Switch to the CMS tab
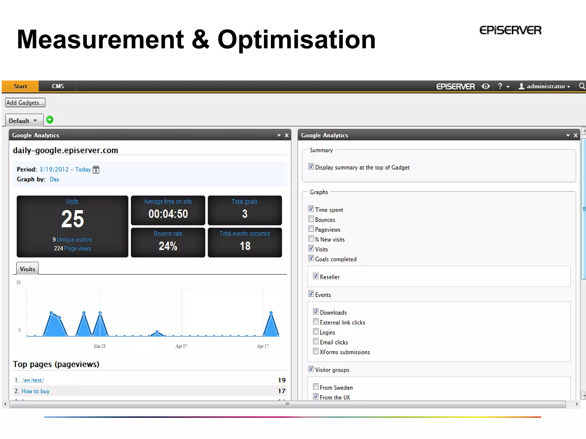Viewport: 586px width, 439px height. (58, 86)
